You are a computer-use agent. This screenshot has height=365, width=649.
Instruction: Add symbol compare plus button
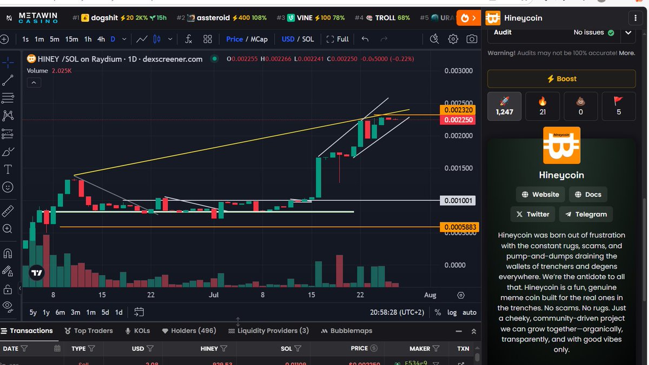click(x=4, y=39)
